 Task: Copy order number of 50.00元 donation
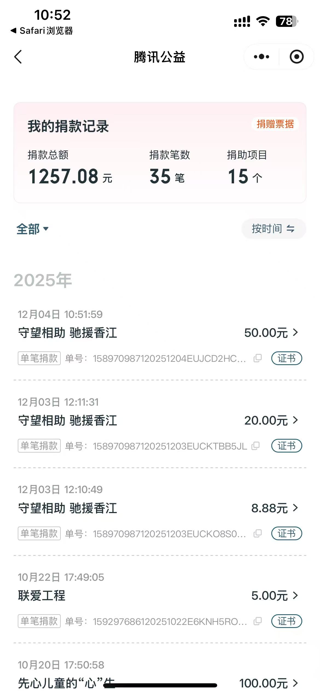(258, 358)
